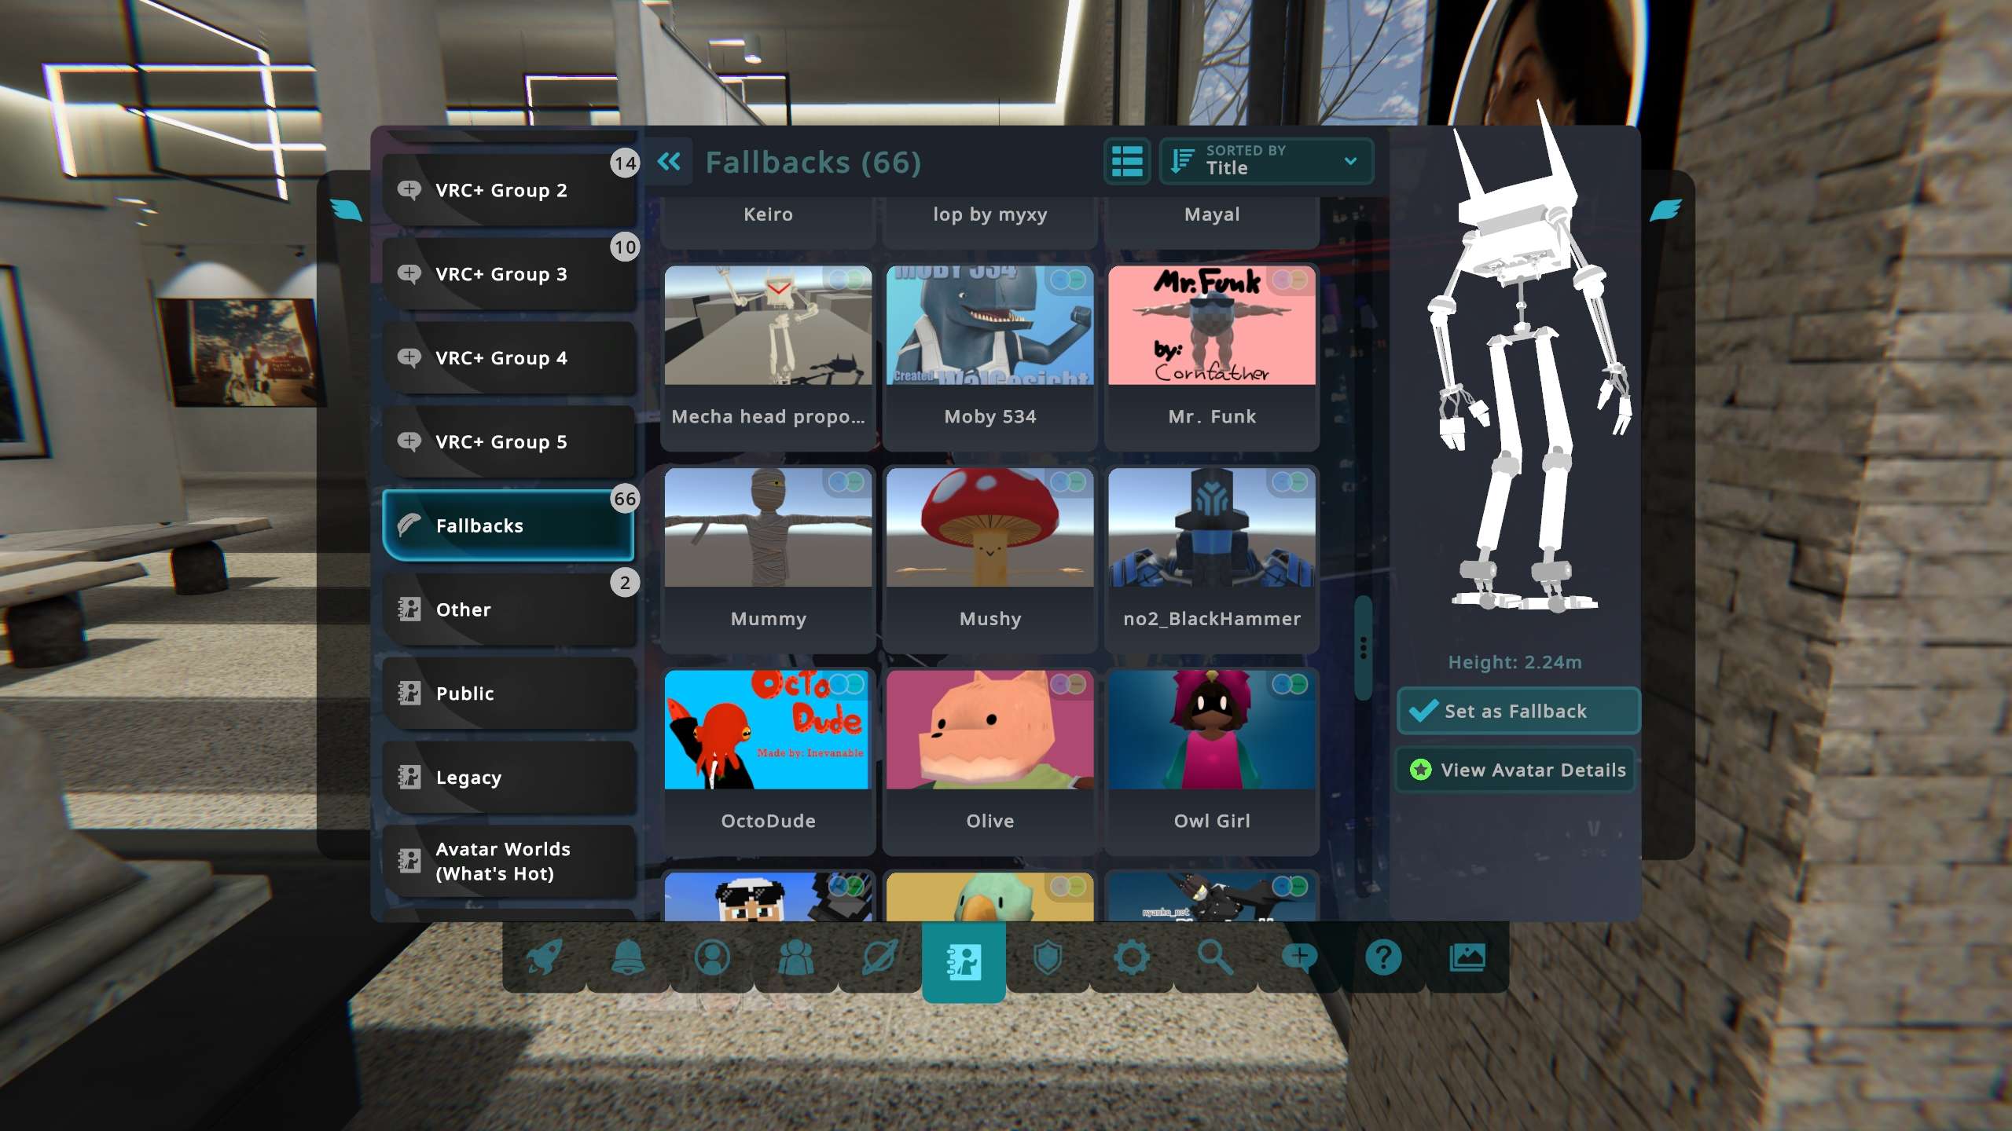The image size is (2012, 1131).
Task: Toggle the list/grid view button
Action: (1127, 162)
